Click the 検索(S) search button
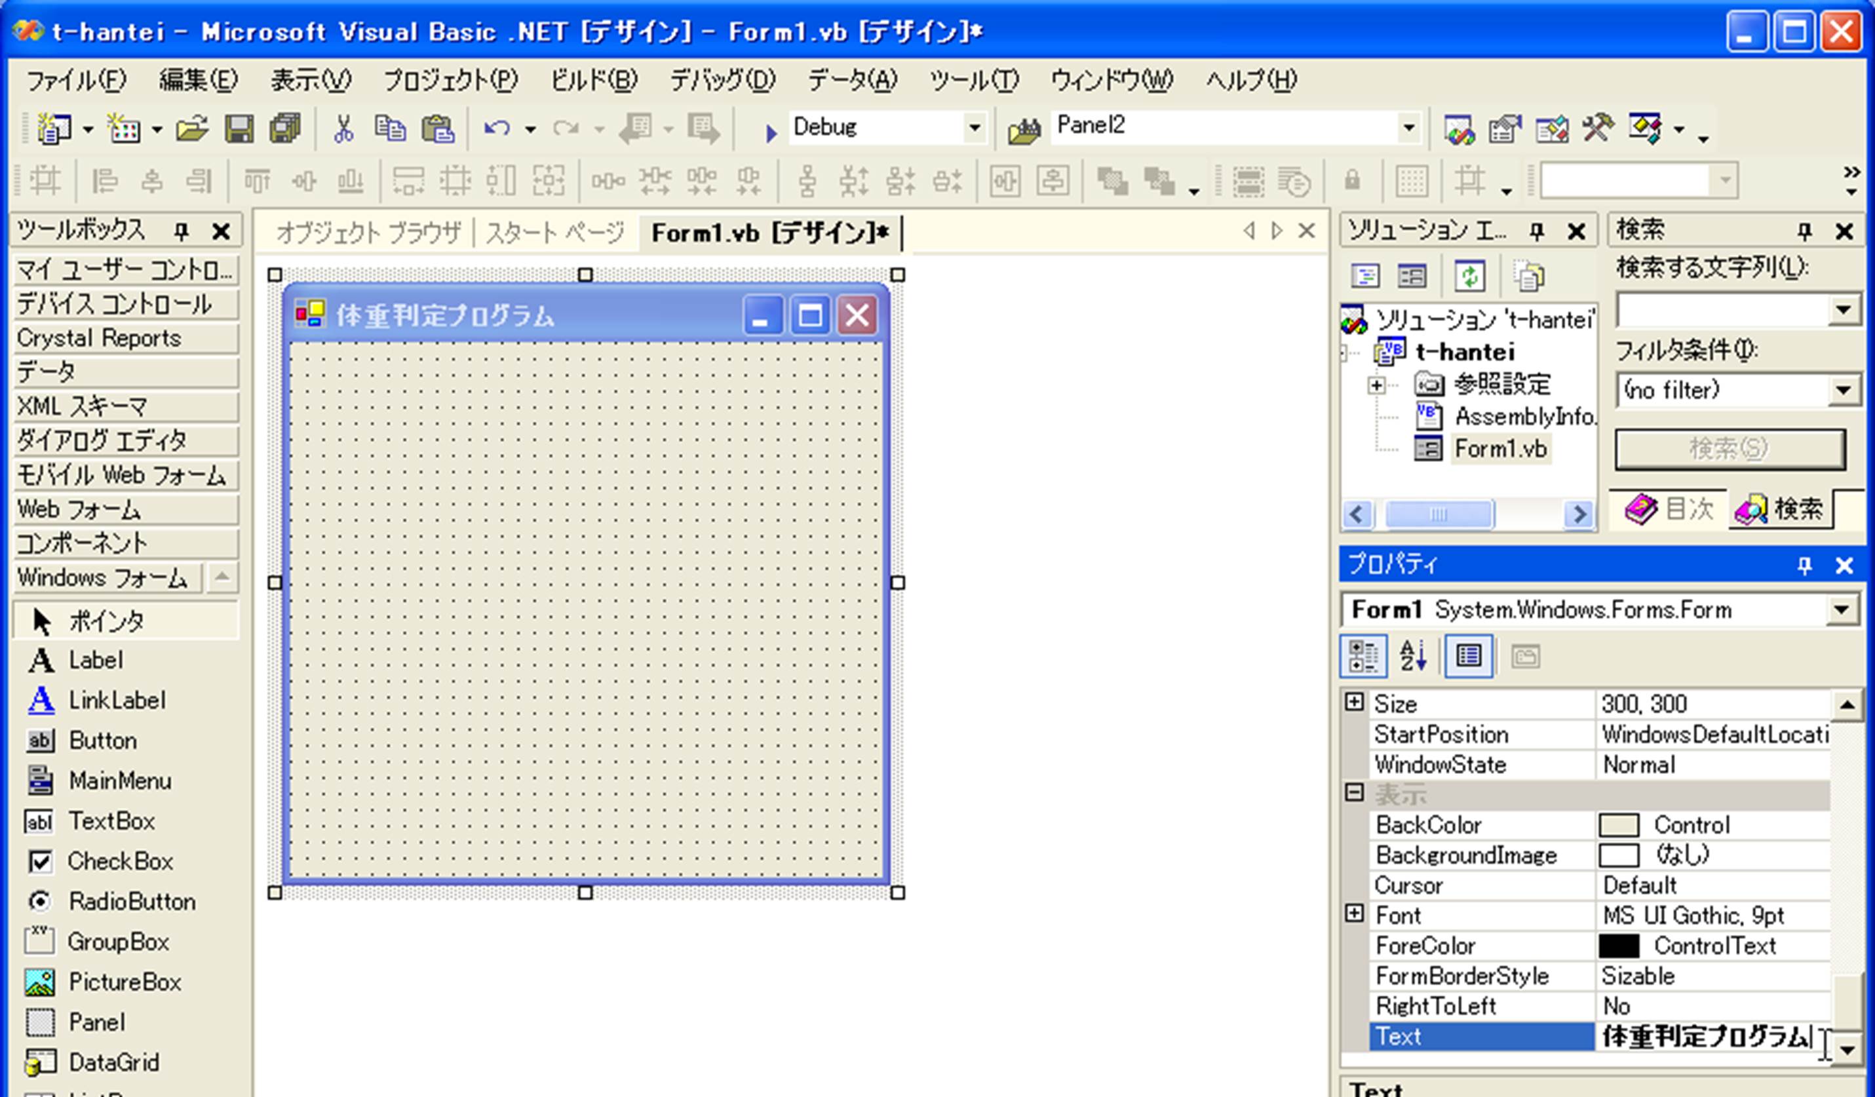The height and width of the screenshot is (1097, 1875). pos(1729,449)
